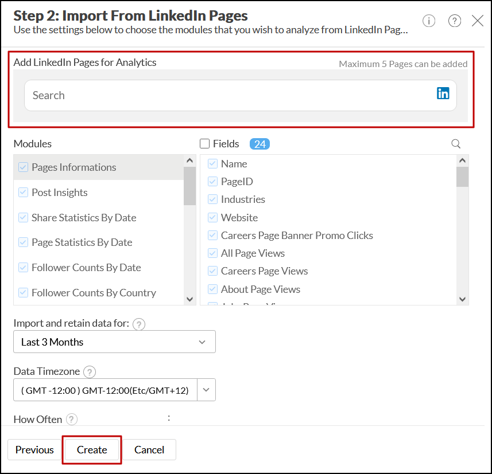This screenshot has height=474, width=492.
Task: Click the LinkedIn Pages search field
Action: coord(230,95)
